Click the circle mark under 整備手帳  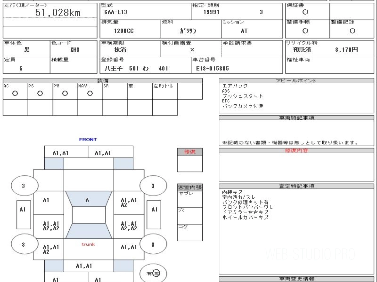305,31
